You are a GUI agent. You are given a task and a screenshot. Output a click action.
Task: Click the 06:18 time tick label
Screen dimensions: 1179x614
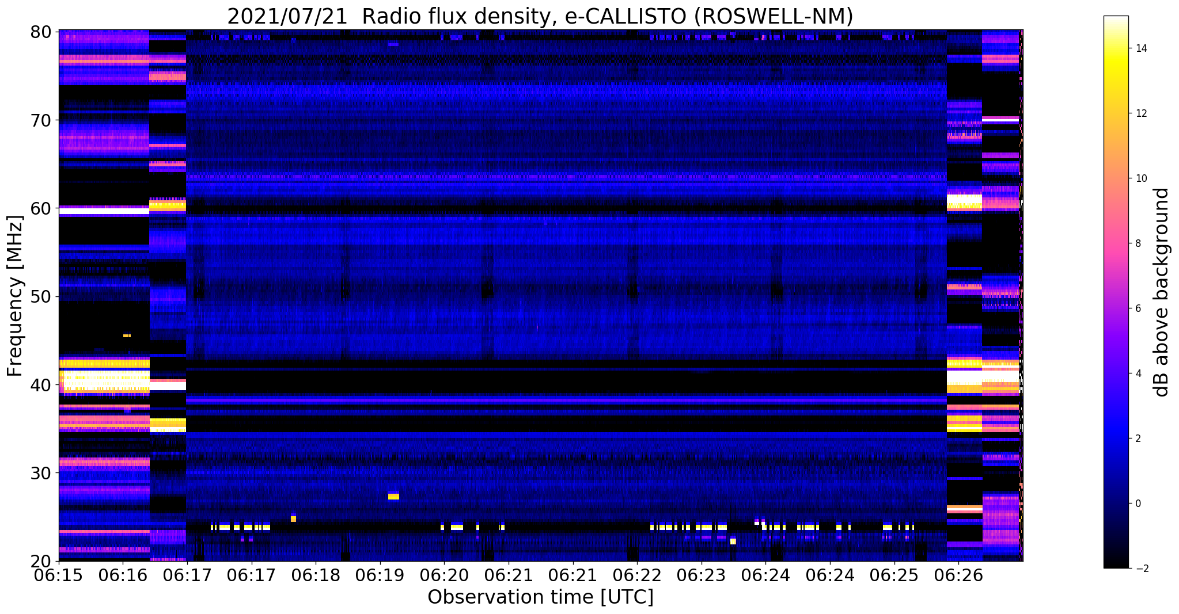click(x=315, y=575)
